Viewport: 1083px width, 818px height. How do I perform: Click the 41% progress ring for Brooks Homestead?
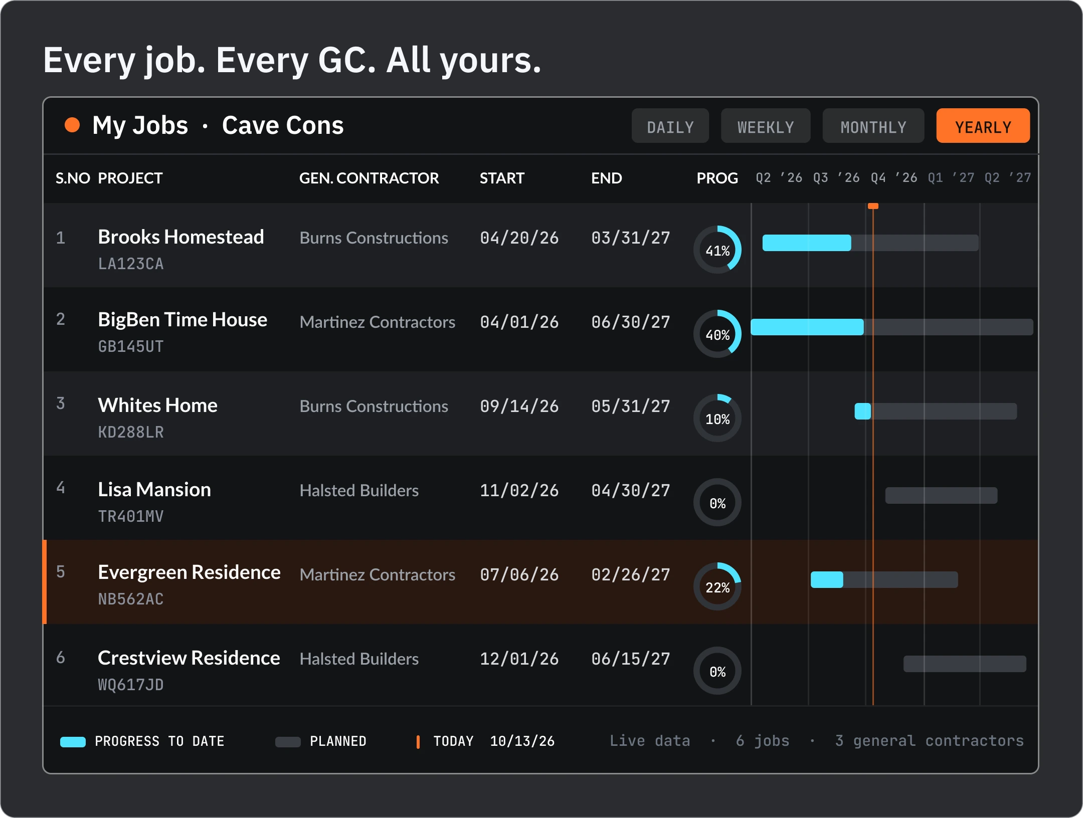coord(717,250)
